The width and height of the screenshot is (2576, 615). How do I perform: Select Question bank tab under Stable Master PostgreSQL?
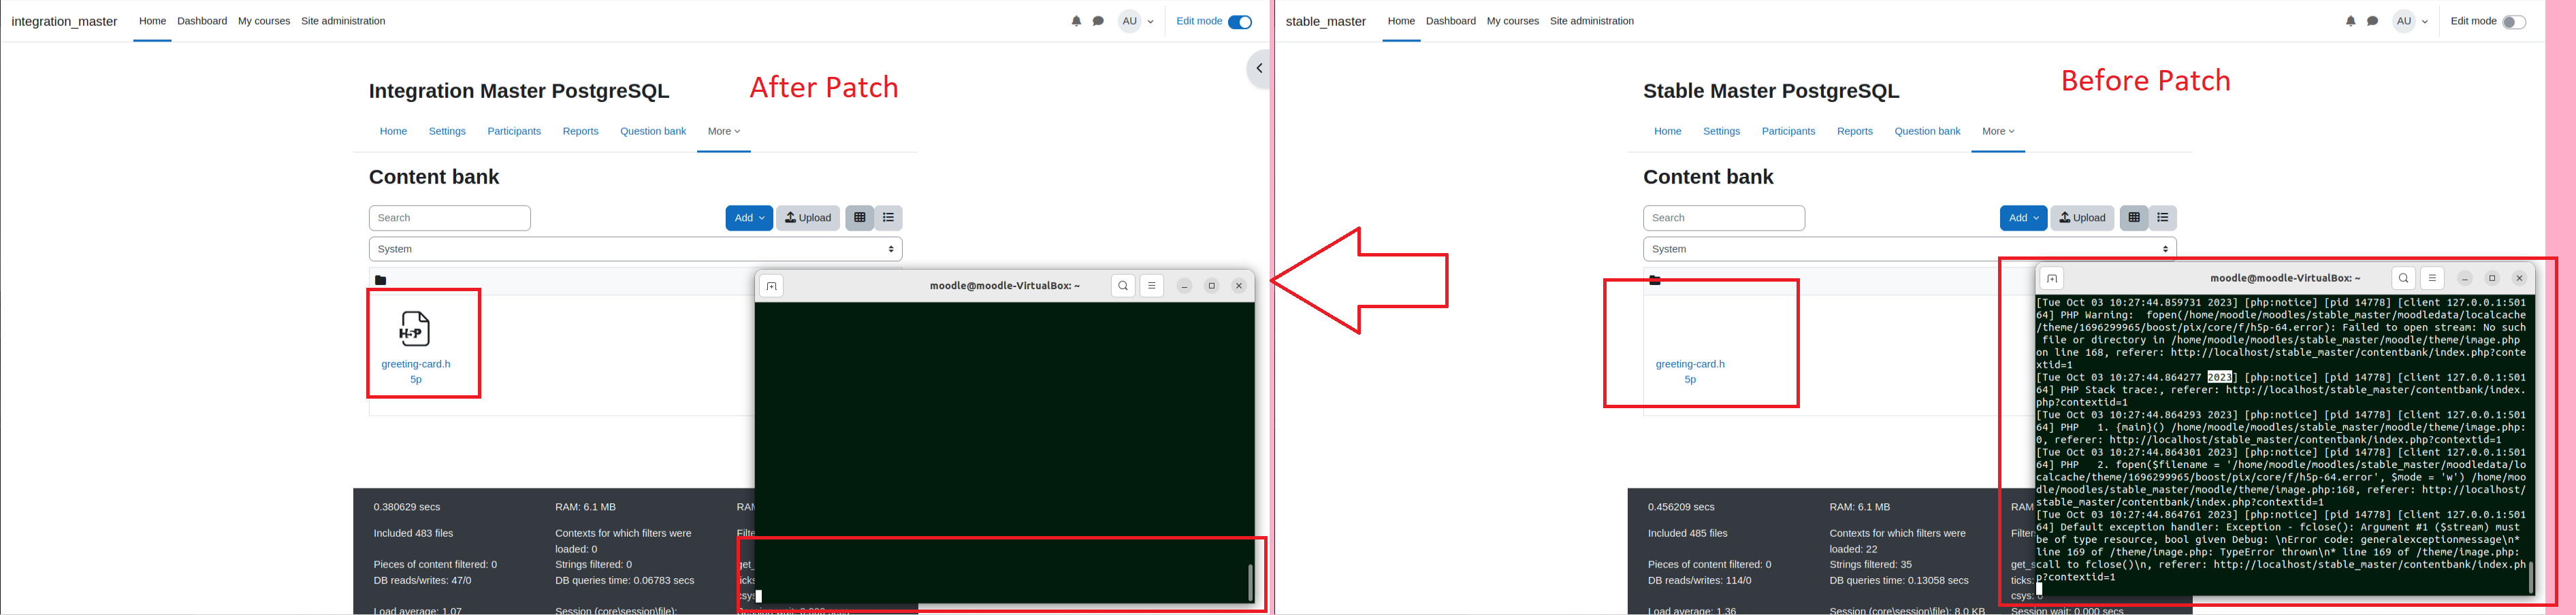[x=1927, y=131]
